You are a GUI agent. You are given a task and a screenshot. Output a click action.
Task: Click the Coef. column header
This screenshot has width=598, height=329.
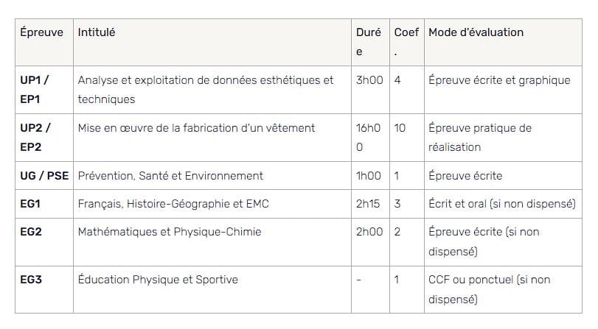coord(406,42)
